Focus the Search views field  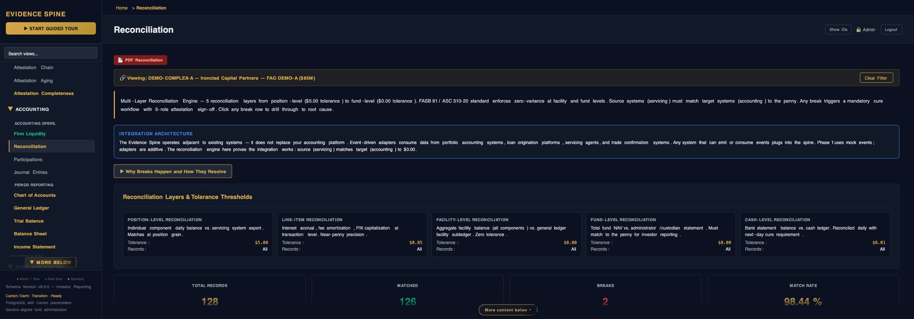51,53
